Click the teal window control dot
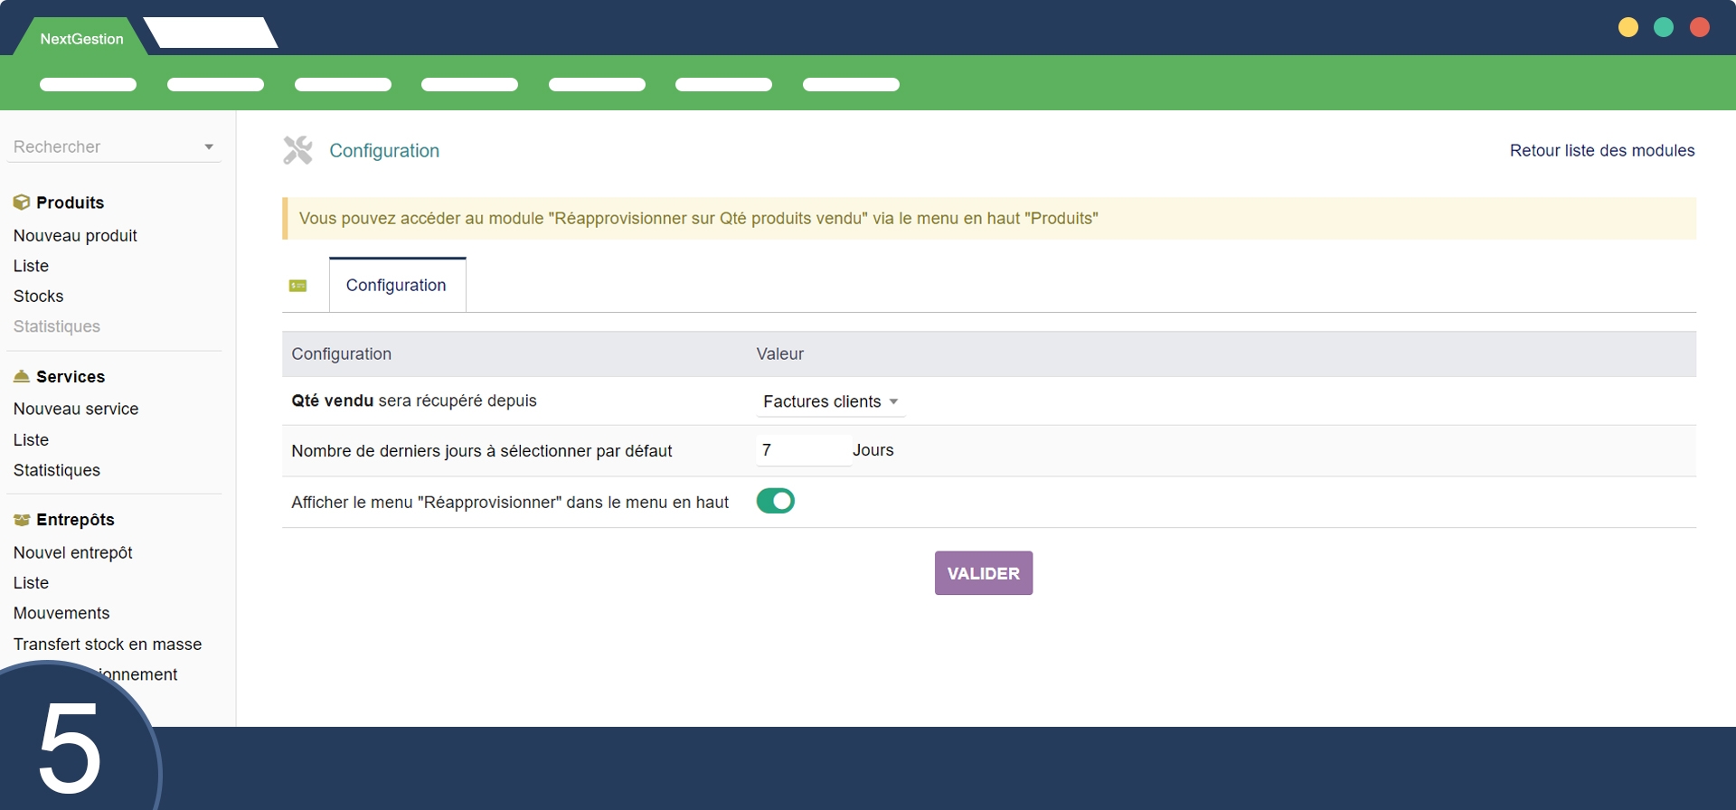The image size is (1736, 810). click(x=1663, y=27)
